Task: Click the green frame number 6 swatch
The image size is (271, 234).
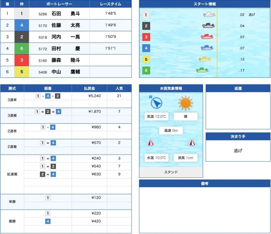Action: pyautogui.click(x=22, y=49)
